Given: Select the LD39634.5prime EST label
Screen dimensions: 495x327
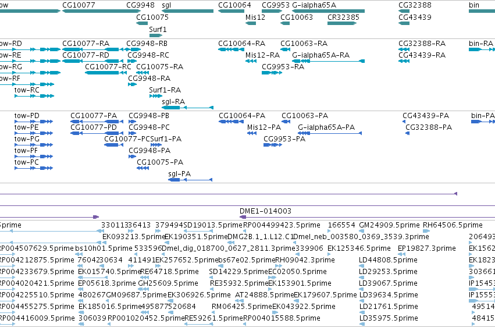Looking at the screenshot, I should click(388, 295).
